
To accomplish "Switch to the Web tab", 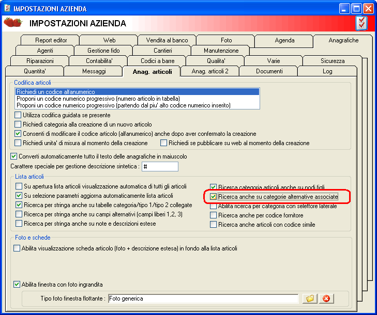I will (109, 40).
